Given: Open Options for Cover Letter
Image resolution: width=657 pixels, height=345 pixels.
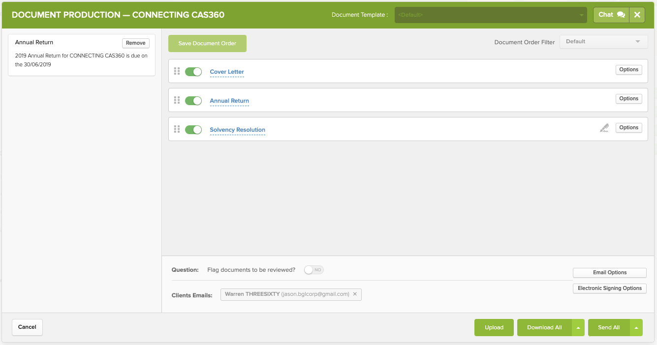Looking at the screenshot, I should click(628, 70).
